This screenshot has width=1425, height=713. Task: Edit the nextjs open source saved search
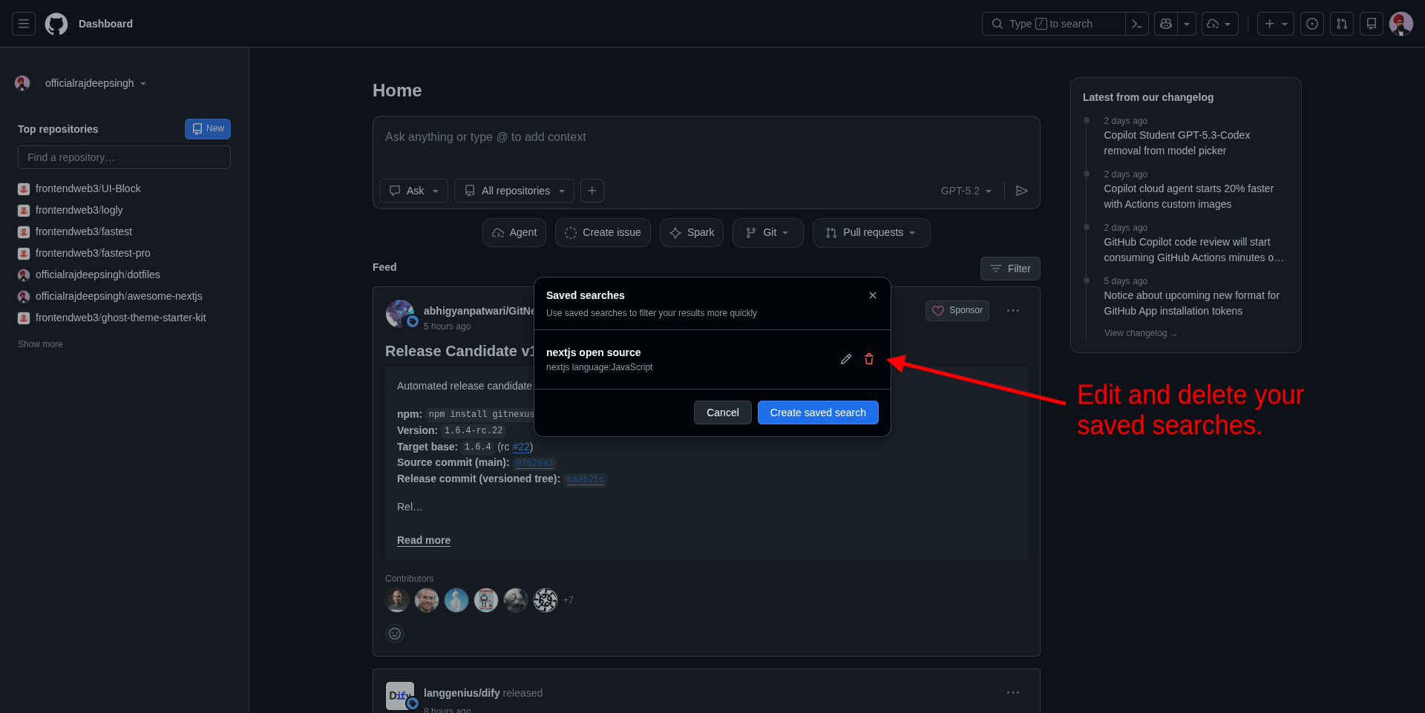click(x=846, y=359)
